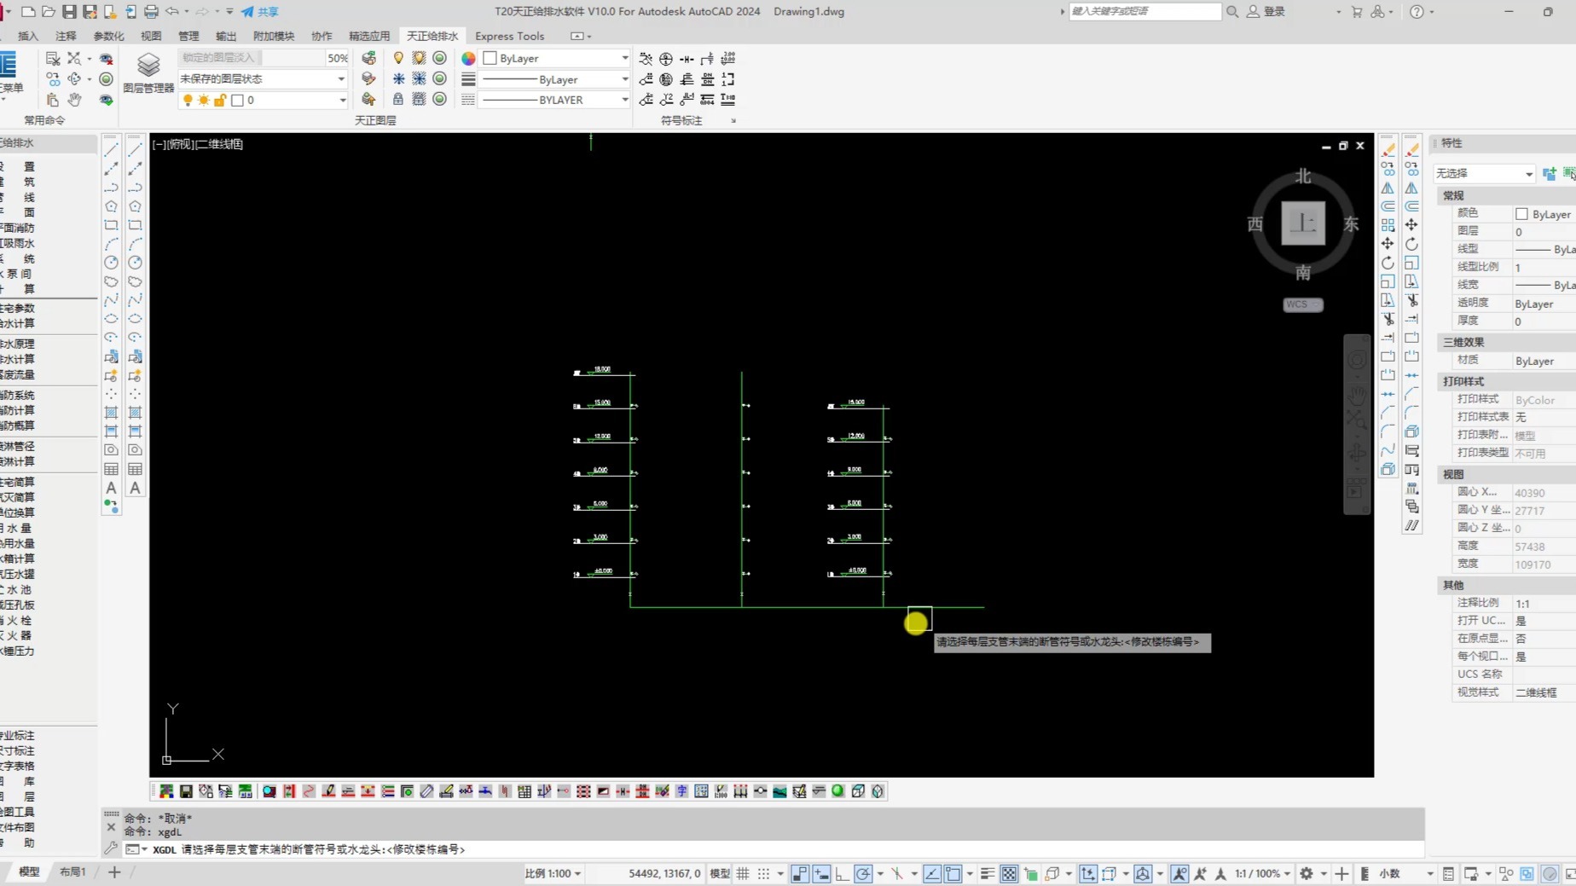Click the workspace gear icon in status bar
The width and height of the screenshot is (1576, 886).
(1306, 873)
